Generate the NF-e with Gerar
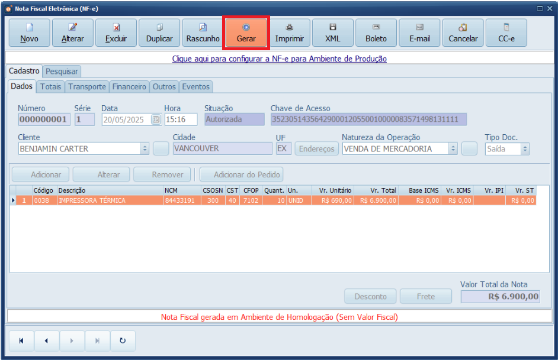This screenshot has width=558, height=360. pyautogui.click(x=246, y=33)
